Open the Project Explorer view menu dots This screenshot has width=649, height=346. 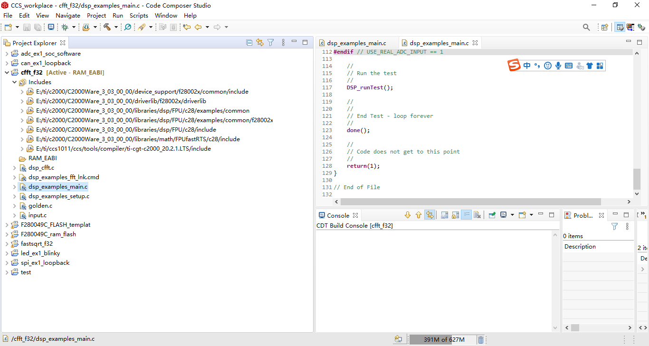(x=283, y=43)
